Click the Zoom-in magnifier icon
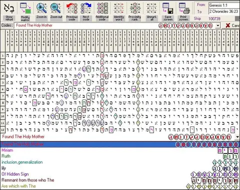 point(41,8)
